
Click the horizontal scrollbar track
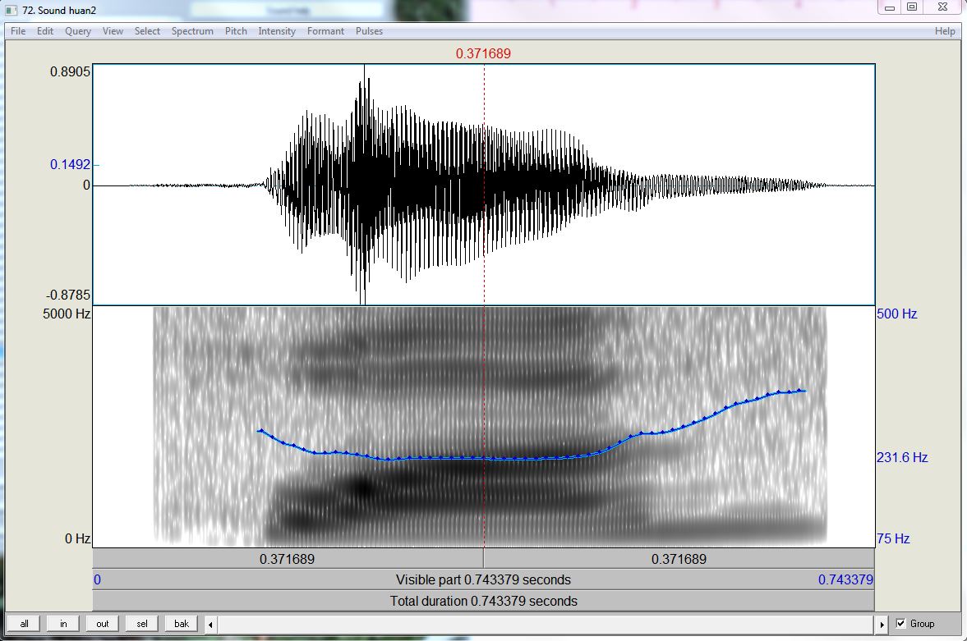(x=546, y=625)
